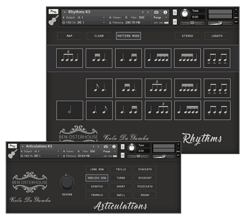Open the info icon in Articulations K5
Image resolution: width=245 pixels, height=220 pixels.
point(114,146)
